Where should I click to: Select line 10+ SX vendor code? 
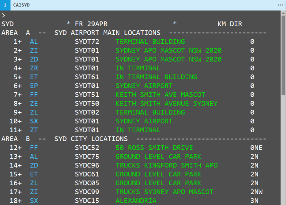tap(34, 121)
